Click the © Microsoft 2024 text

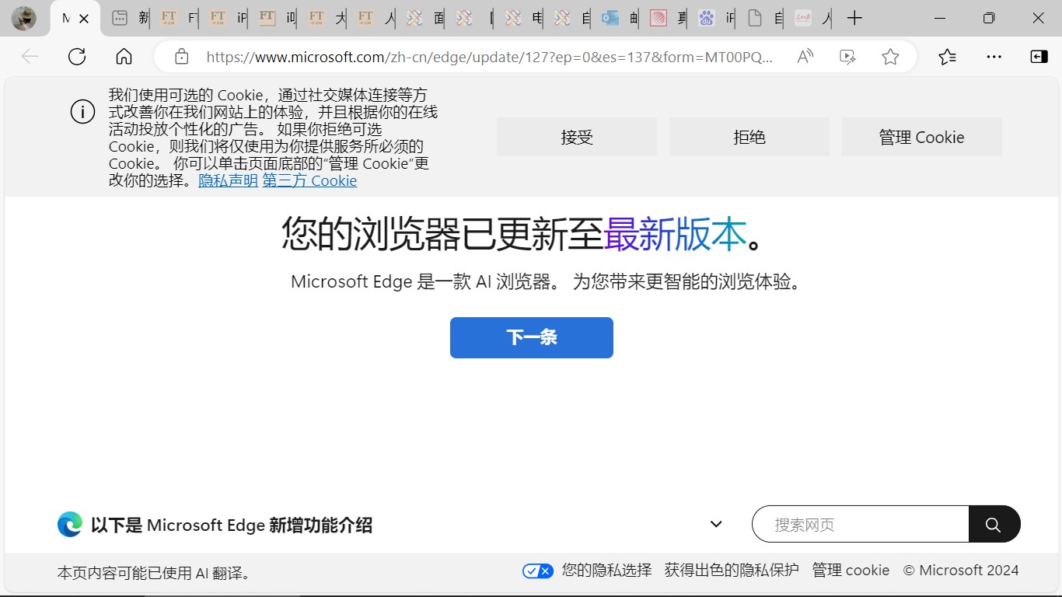pos(961,570)
